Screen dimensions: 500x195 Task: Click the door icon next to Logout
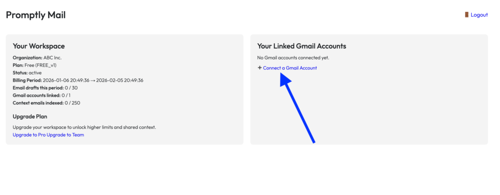467,15
